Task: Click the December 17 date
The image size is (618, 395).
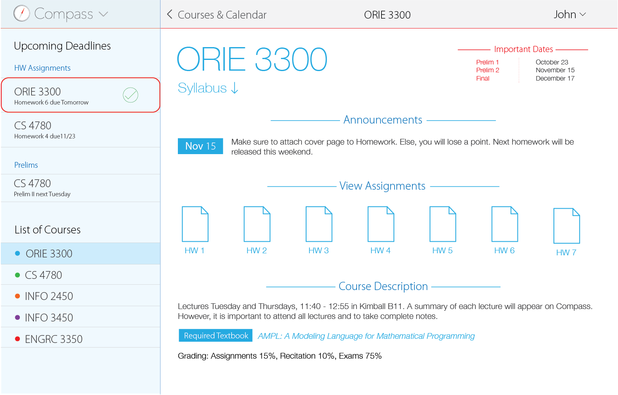Action: [x=555, y=78]
